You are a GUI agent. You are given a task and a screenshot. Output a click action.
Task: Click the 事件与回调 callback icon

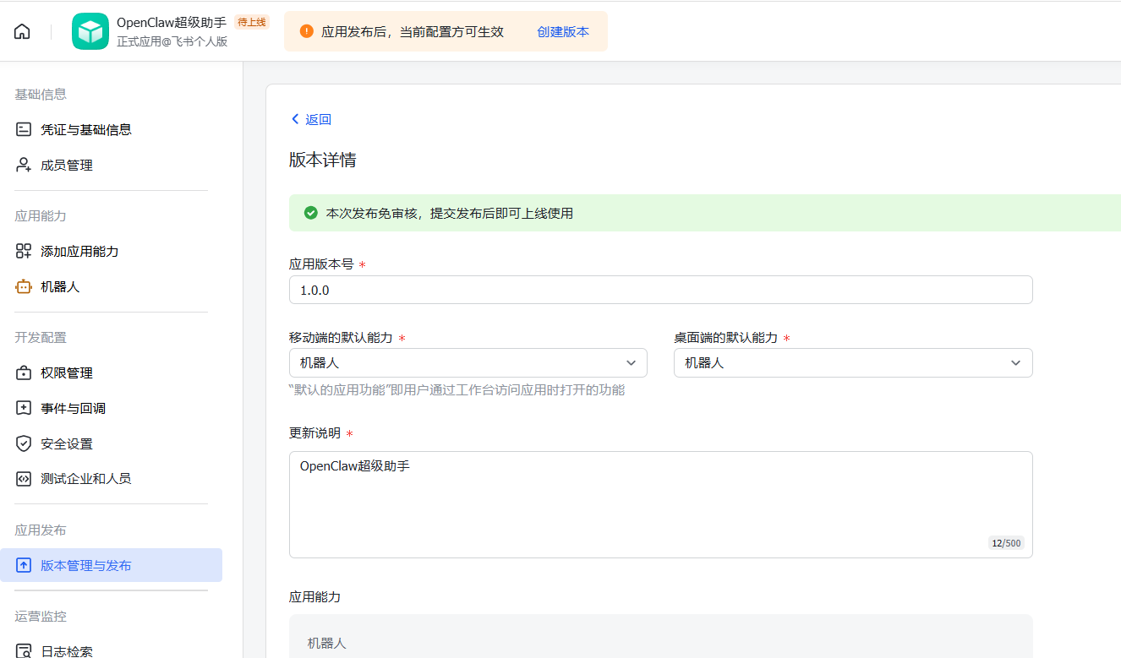point(24,407)
